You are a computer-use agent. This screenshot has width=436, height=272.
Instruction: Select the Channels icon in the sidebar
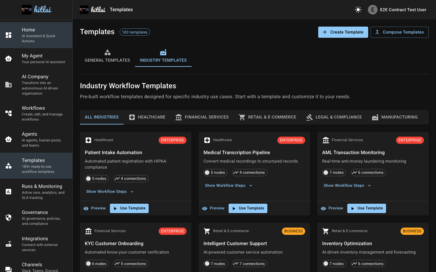pyautogui.click(x=8, y=267)
